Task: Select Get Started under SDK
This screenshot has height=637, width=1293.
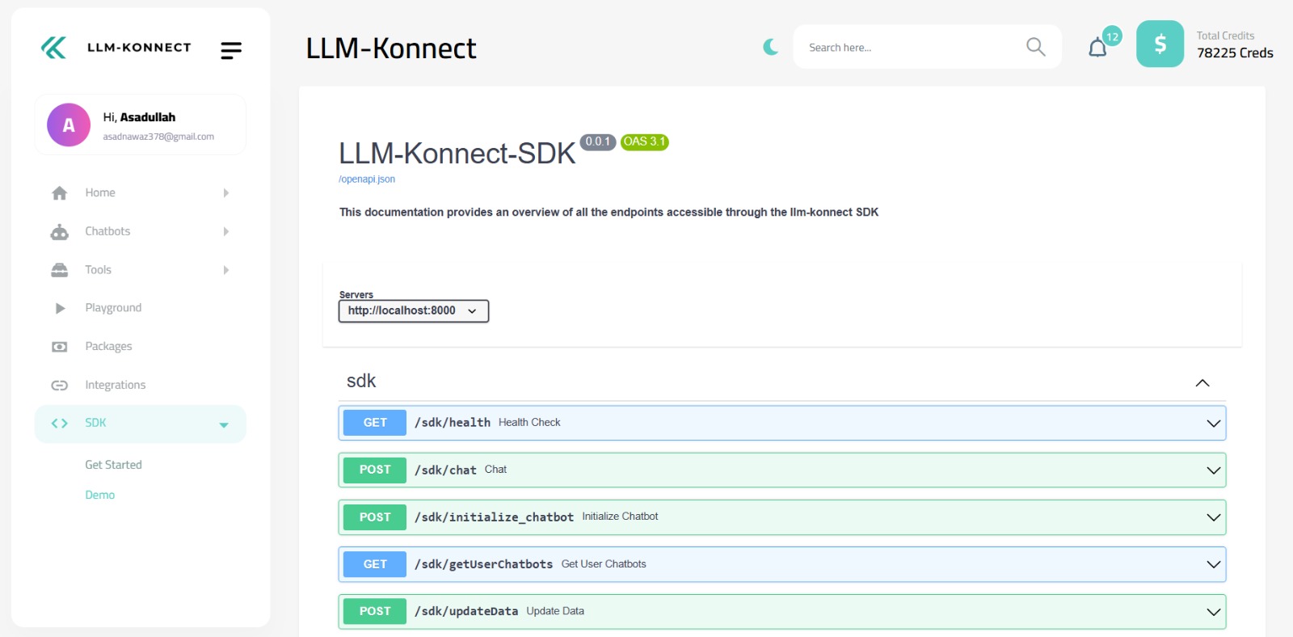Action: 113,465
